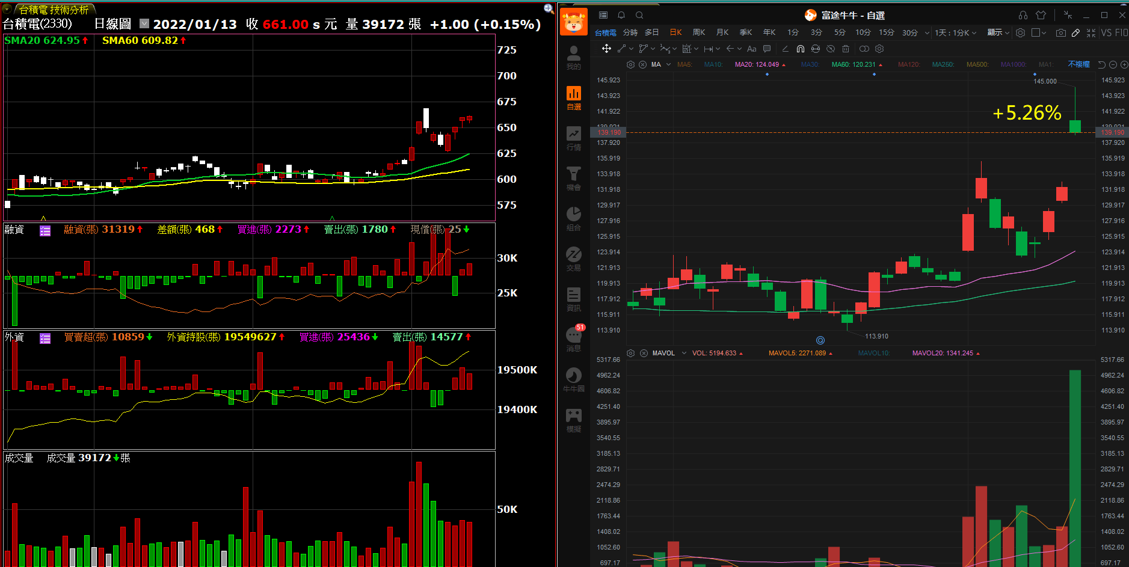
Task: Click the search magnifier in Futubull title bar
Action: [639, 15]
